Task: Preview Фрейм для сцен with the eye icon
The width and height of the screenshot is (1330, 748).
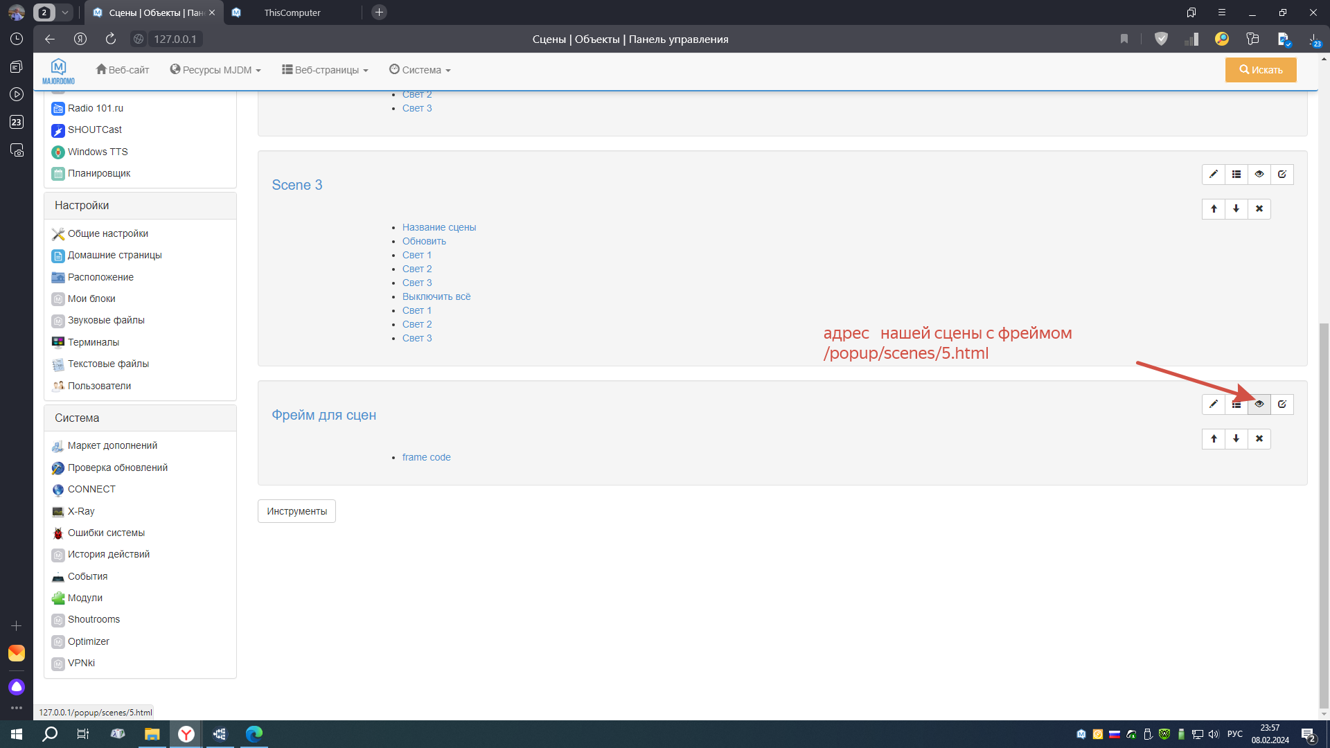Action: click(x=1259, y=404)
